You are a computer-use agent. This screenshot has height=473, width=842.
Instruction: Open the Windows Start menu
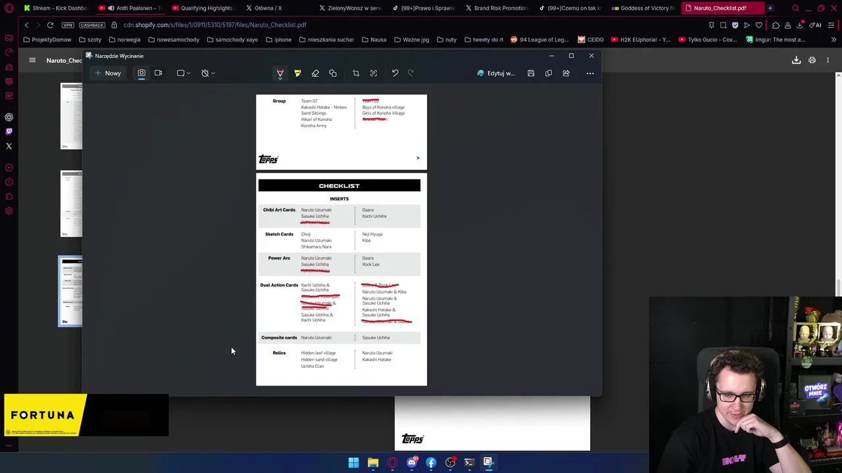[353, 462]
